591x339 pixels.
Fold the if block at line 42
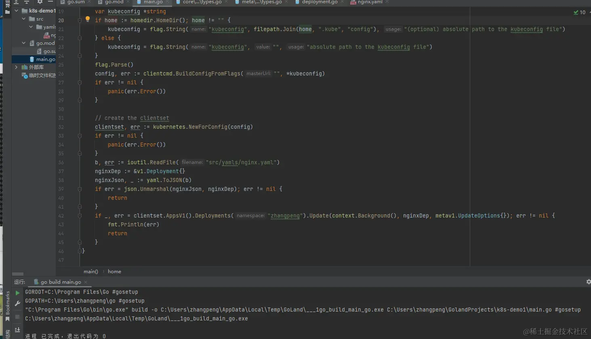(x=80, y=216)
